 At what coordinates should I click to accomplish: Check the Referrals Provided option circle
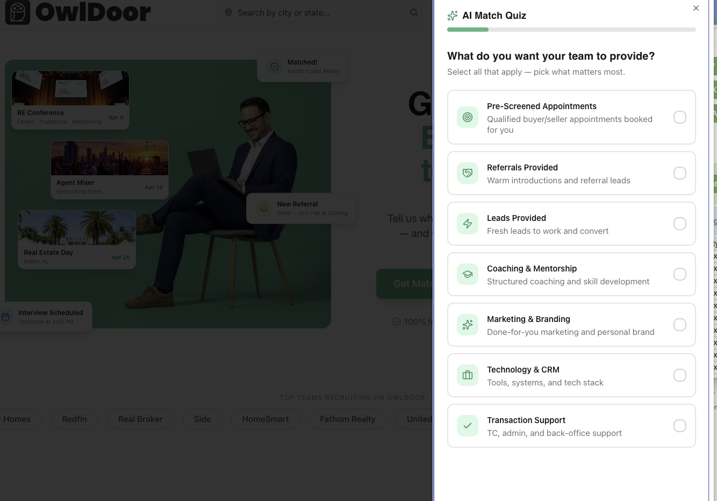point(680,173)
